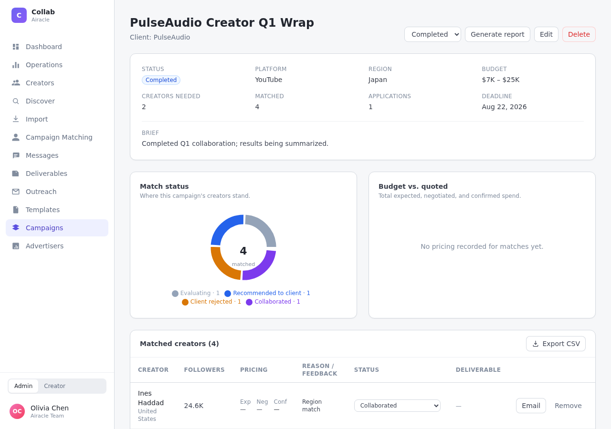Open Campaign Matching page
Screen dimensions: 611x429
click(x=57, y=137)
